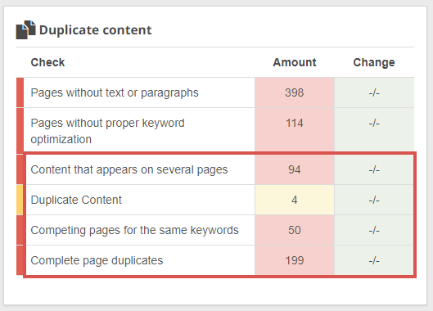Click yellow severity marker beside 'Duplicate Content'
Viewport: 433px width, 311px height.
(20, 200)
